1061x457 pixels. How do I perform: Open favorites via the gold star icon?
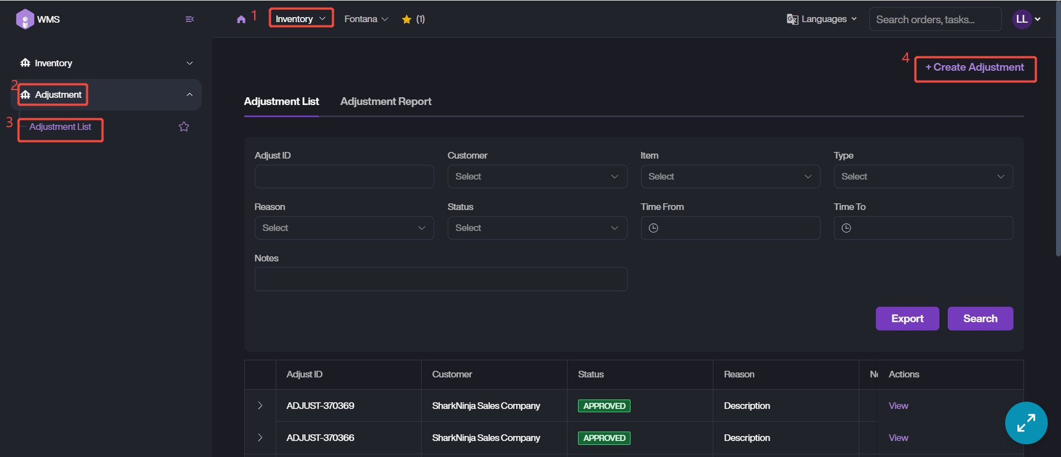[407, 19]
